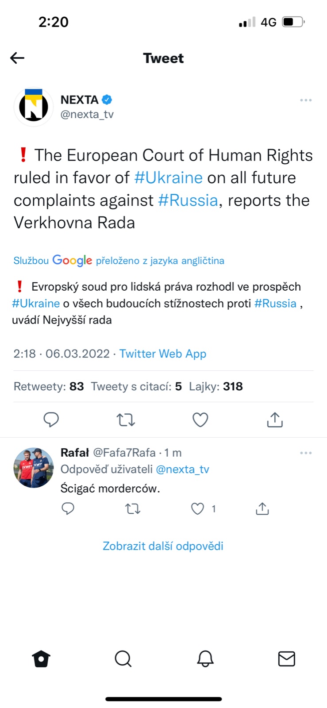Go to the Home tab
The image size is (327, 708).
pyautogui.click(x=41, y=659)
